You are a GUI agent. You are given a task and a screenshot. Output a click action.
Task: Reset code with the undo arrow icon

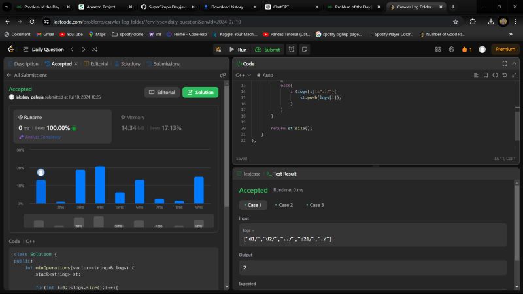505,75
